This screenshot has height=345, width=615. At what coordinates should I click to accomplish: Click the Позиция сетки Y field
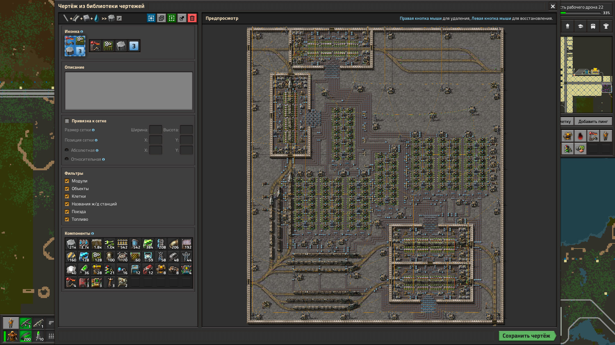(x=186, y=140)
